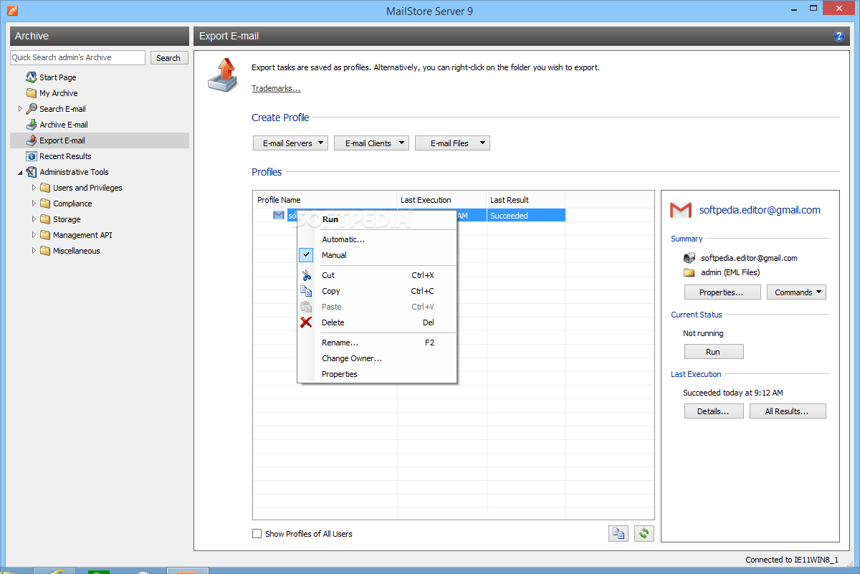Choose Rename... in the context menu

(x=377, y=343)
